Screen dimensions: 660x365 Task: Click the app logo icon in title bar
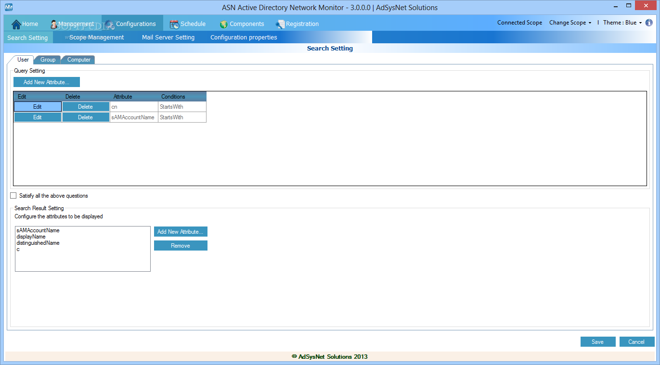pos(9,7)
